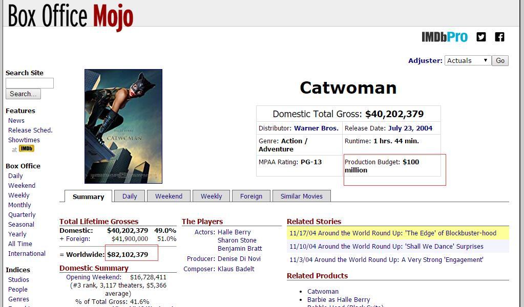Viewport: 524px width, 307px height.
Task: Open Halle Berry's actor link
Action: [234, 232]
